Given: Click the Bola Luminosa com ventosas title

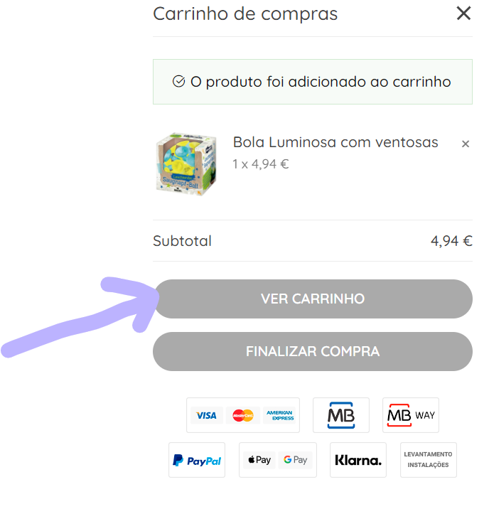Looking at the screenshot, I should 335,142.
